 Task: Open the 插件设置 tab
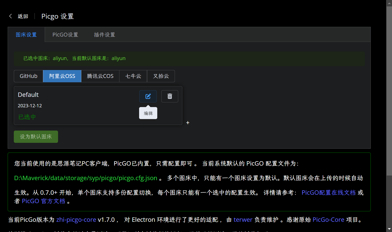[x=104, y=35]
